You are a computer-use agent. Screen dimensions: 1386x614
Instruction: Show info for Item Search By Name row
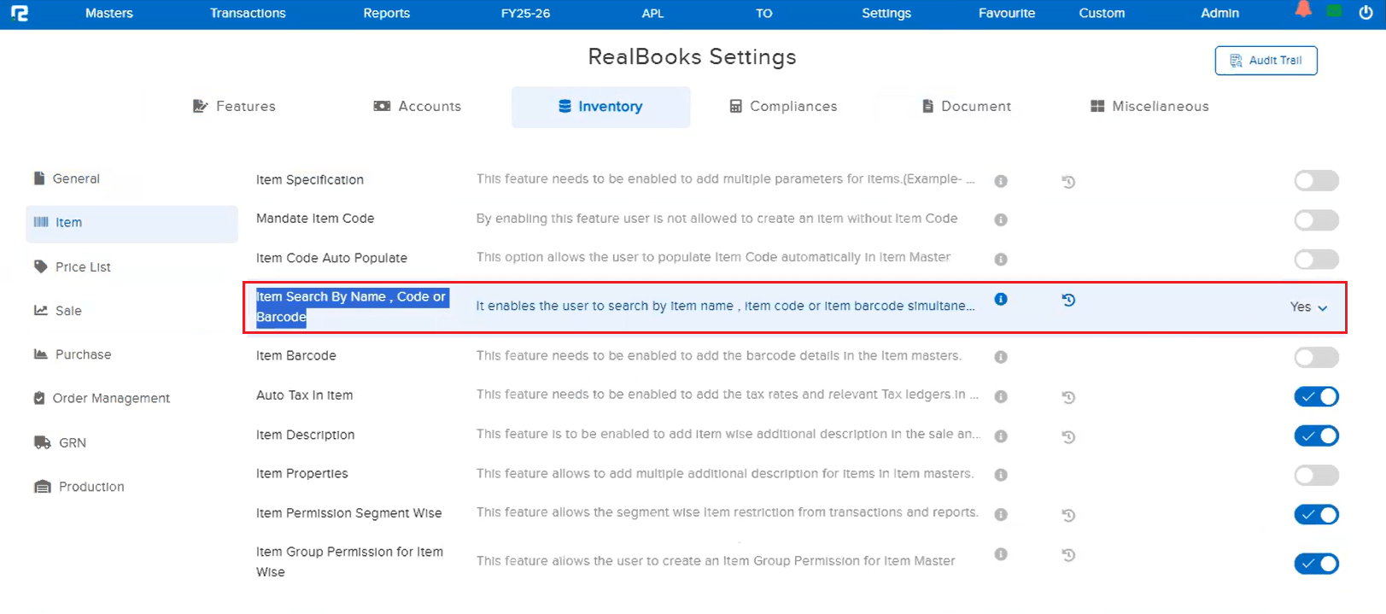click(1001, 299)
